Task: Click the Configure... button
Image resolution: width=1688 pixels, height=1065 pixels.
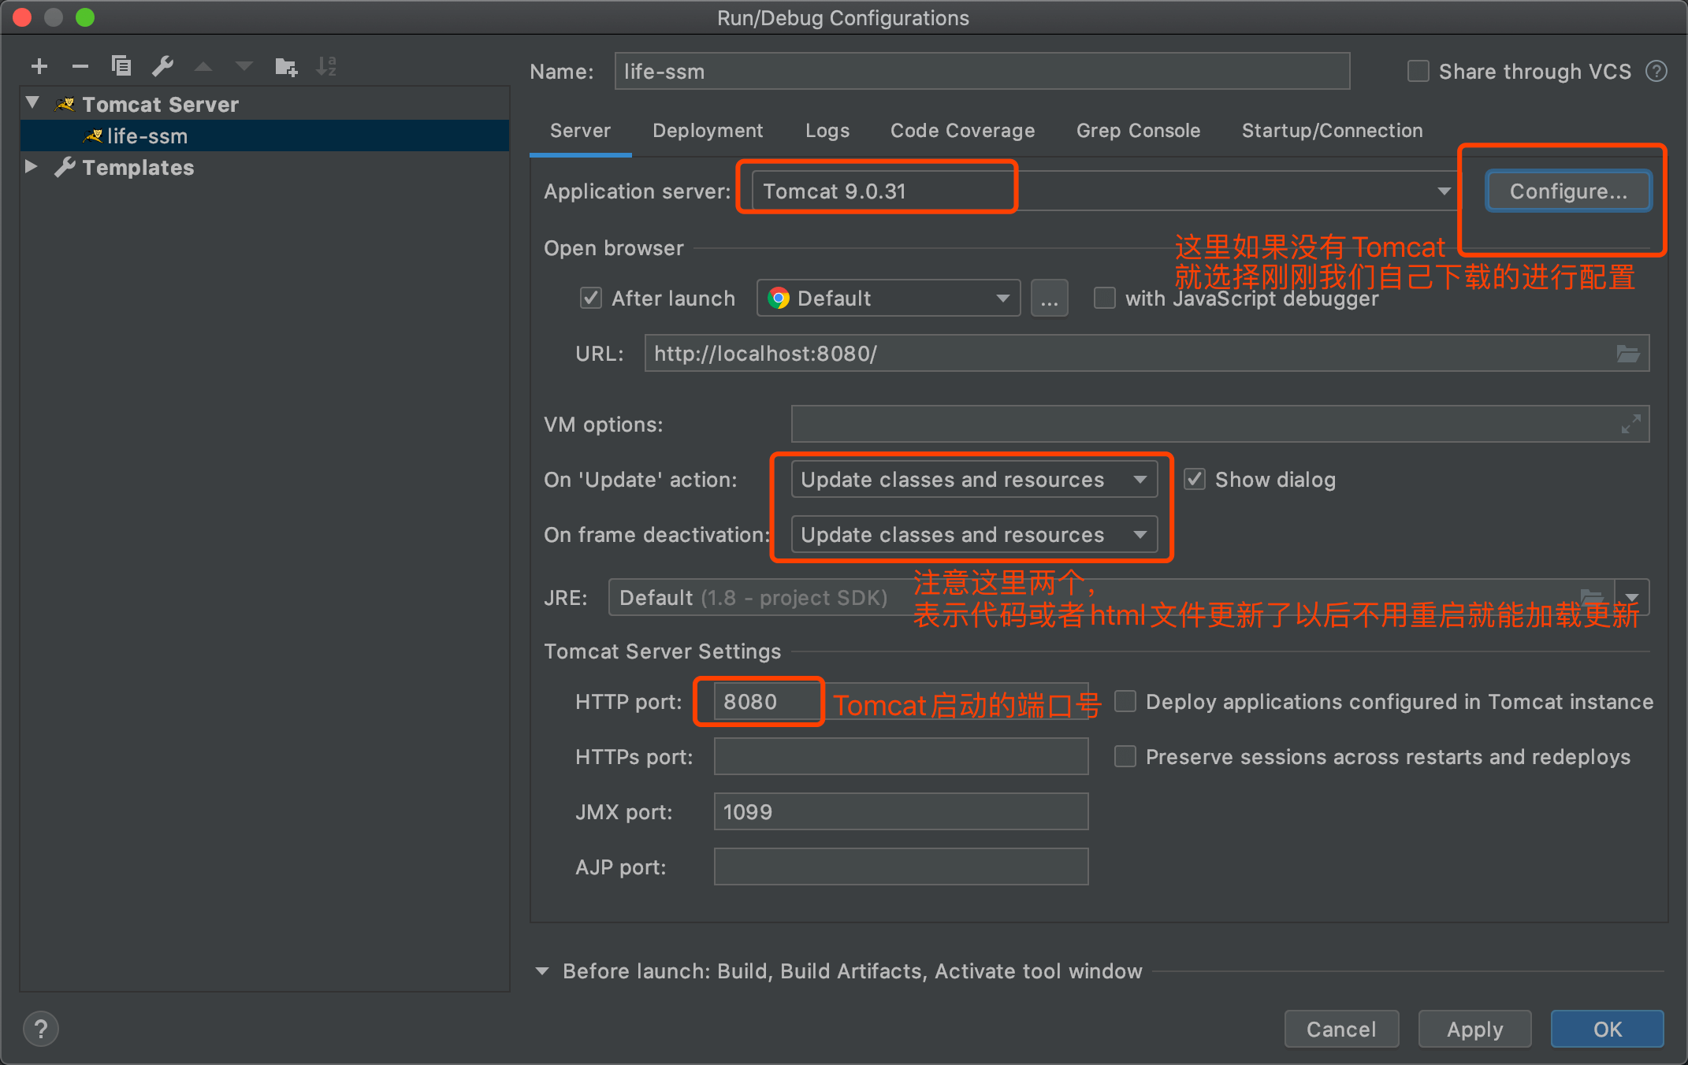Action: (1567, 191)
